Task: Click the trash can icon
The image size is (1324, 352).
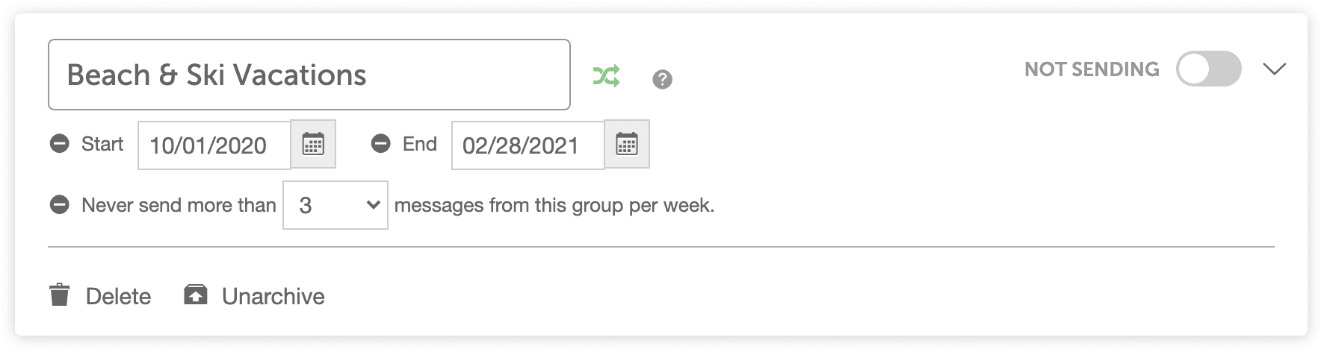Action: pyautogui.click(x=59, y=295)
